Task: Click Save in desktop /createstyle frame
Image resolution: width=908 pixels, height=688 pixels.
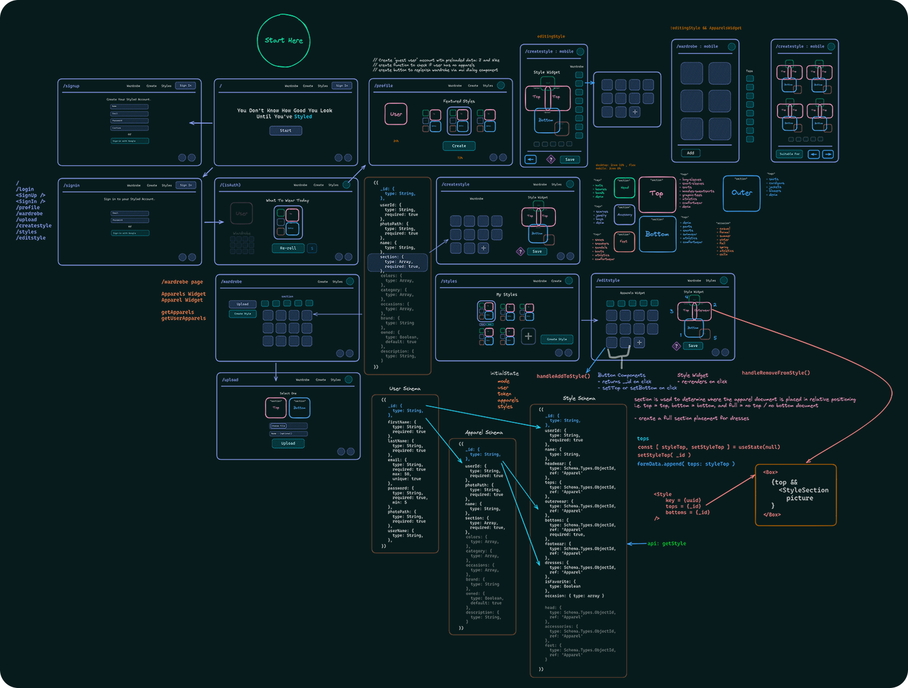Action: (537, 251)
